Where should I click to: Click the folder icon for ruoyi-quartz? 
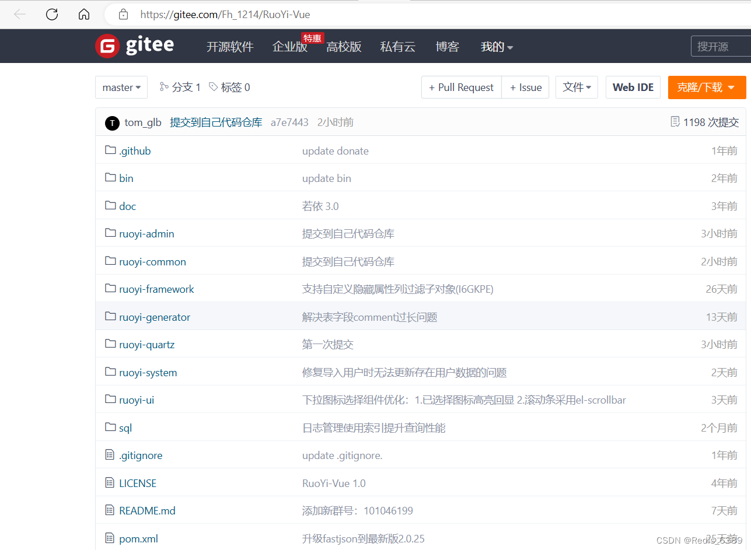110,344
